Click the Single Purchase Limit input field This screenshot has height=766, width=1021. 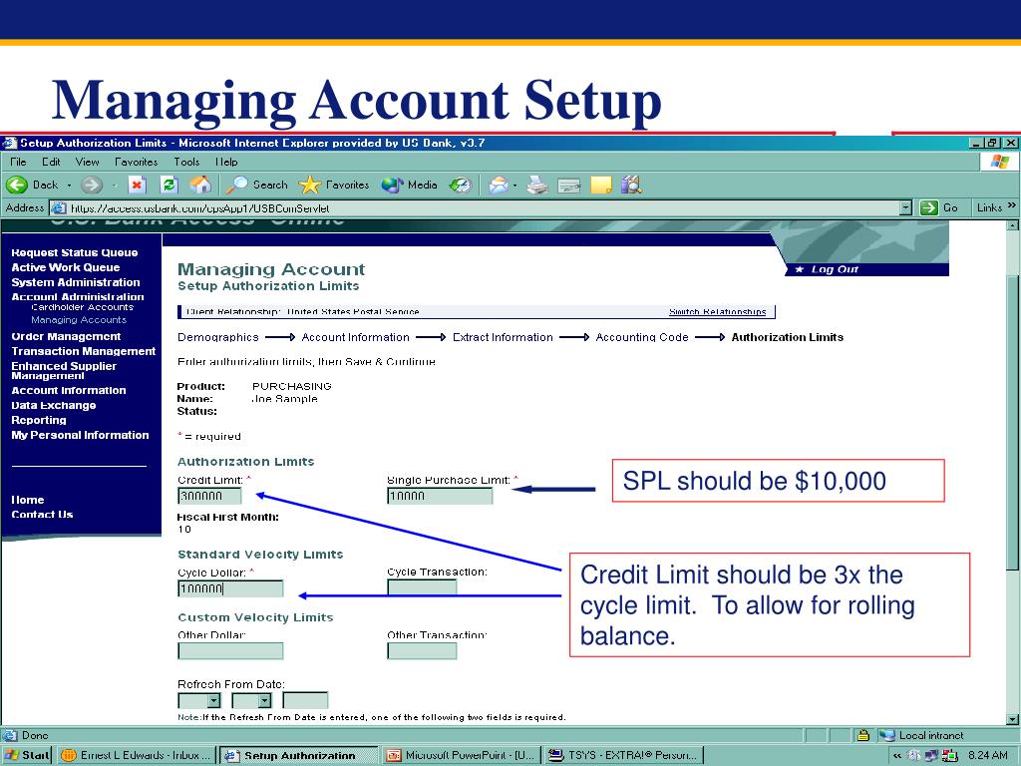[x=440, y=497]
